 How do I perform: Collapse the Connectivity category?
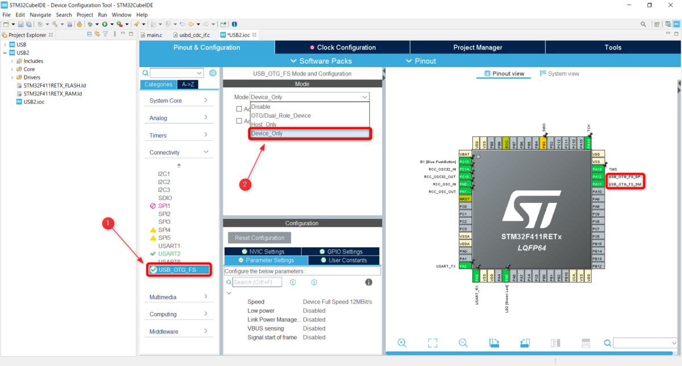coord(179,152)
